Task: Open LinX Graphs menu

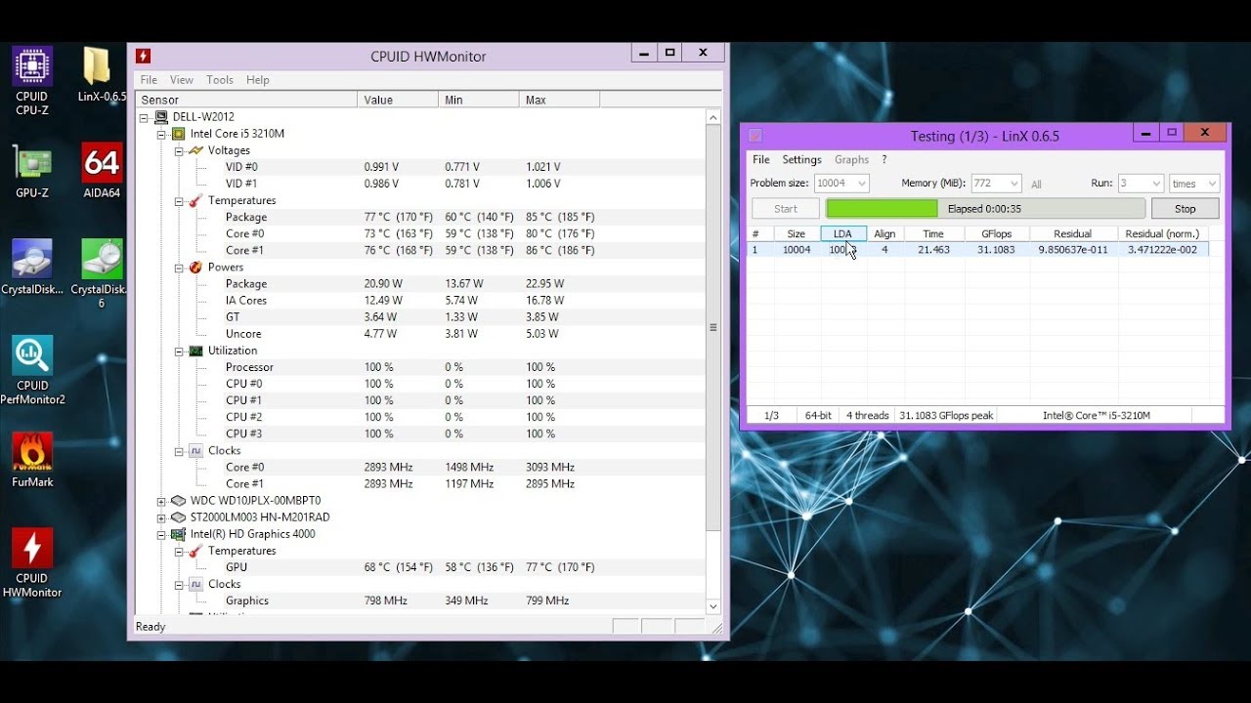Action: (x=851, y=160)
